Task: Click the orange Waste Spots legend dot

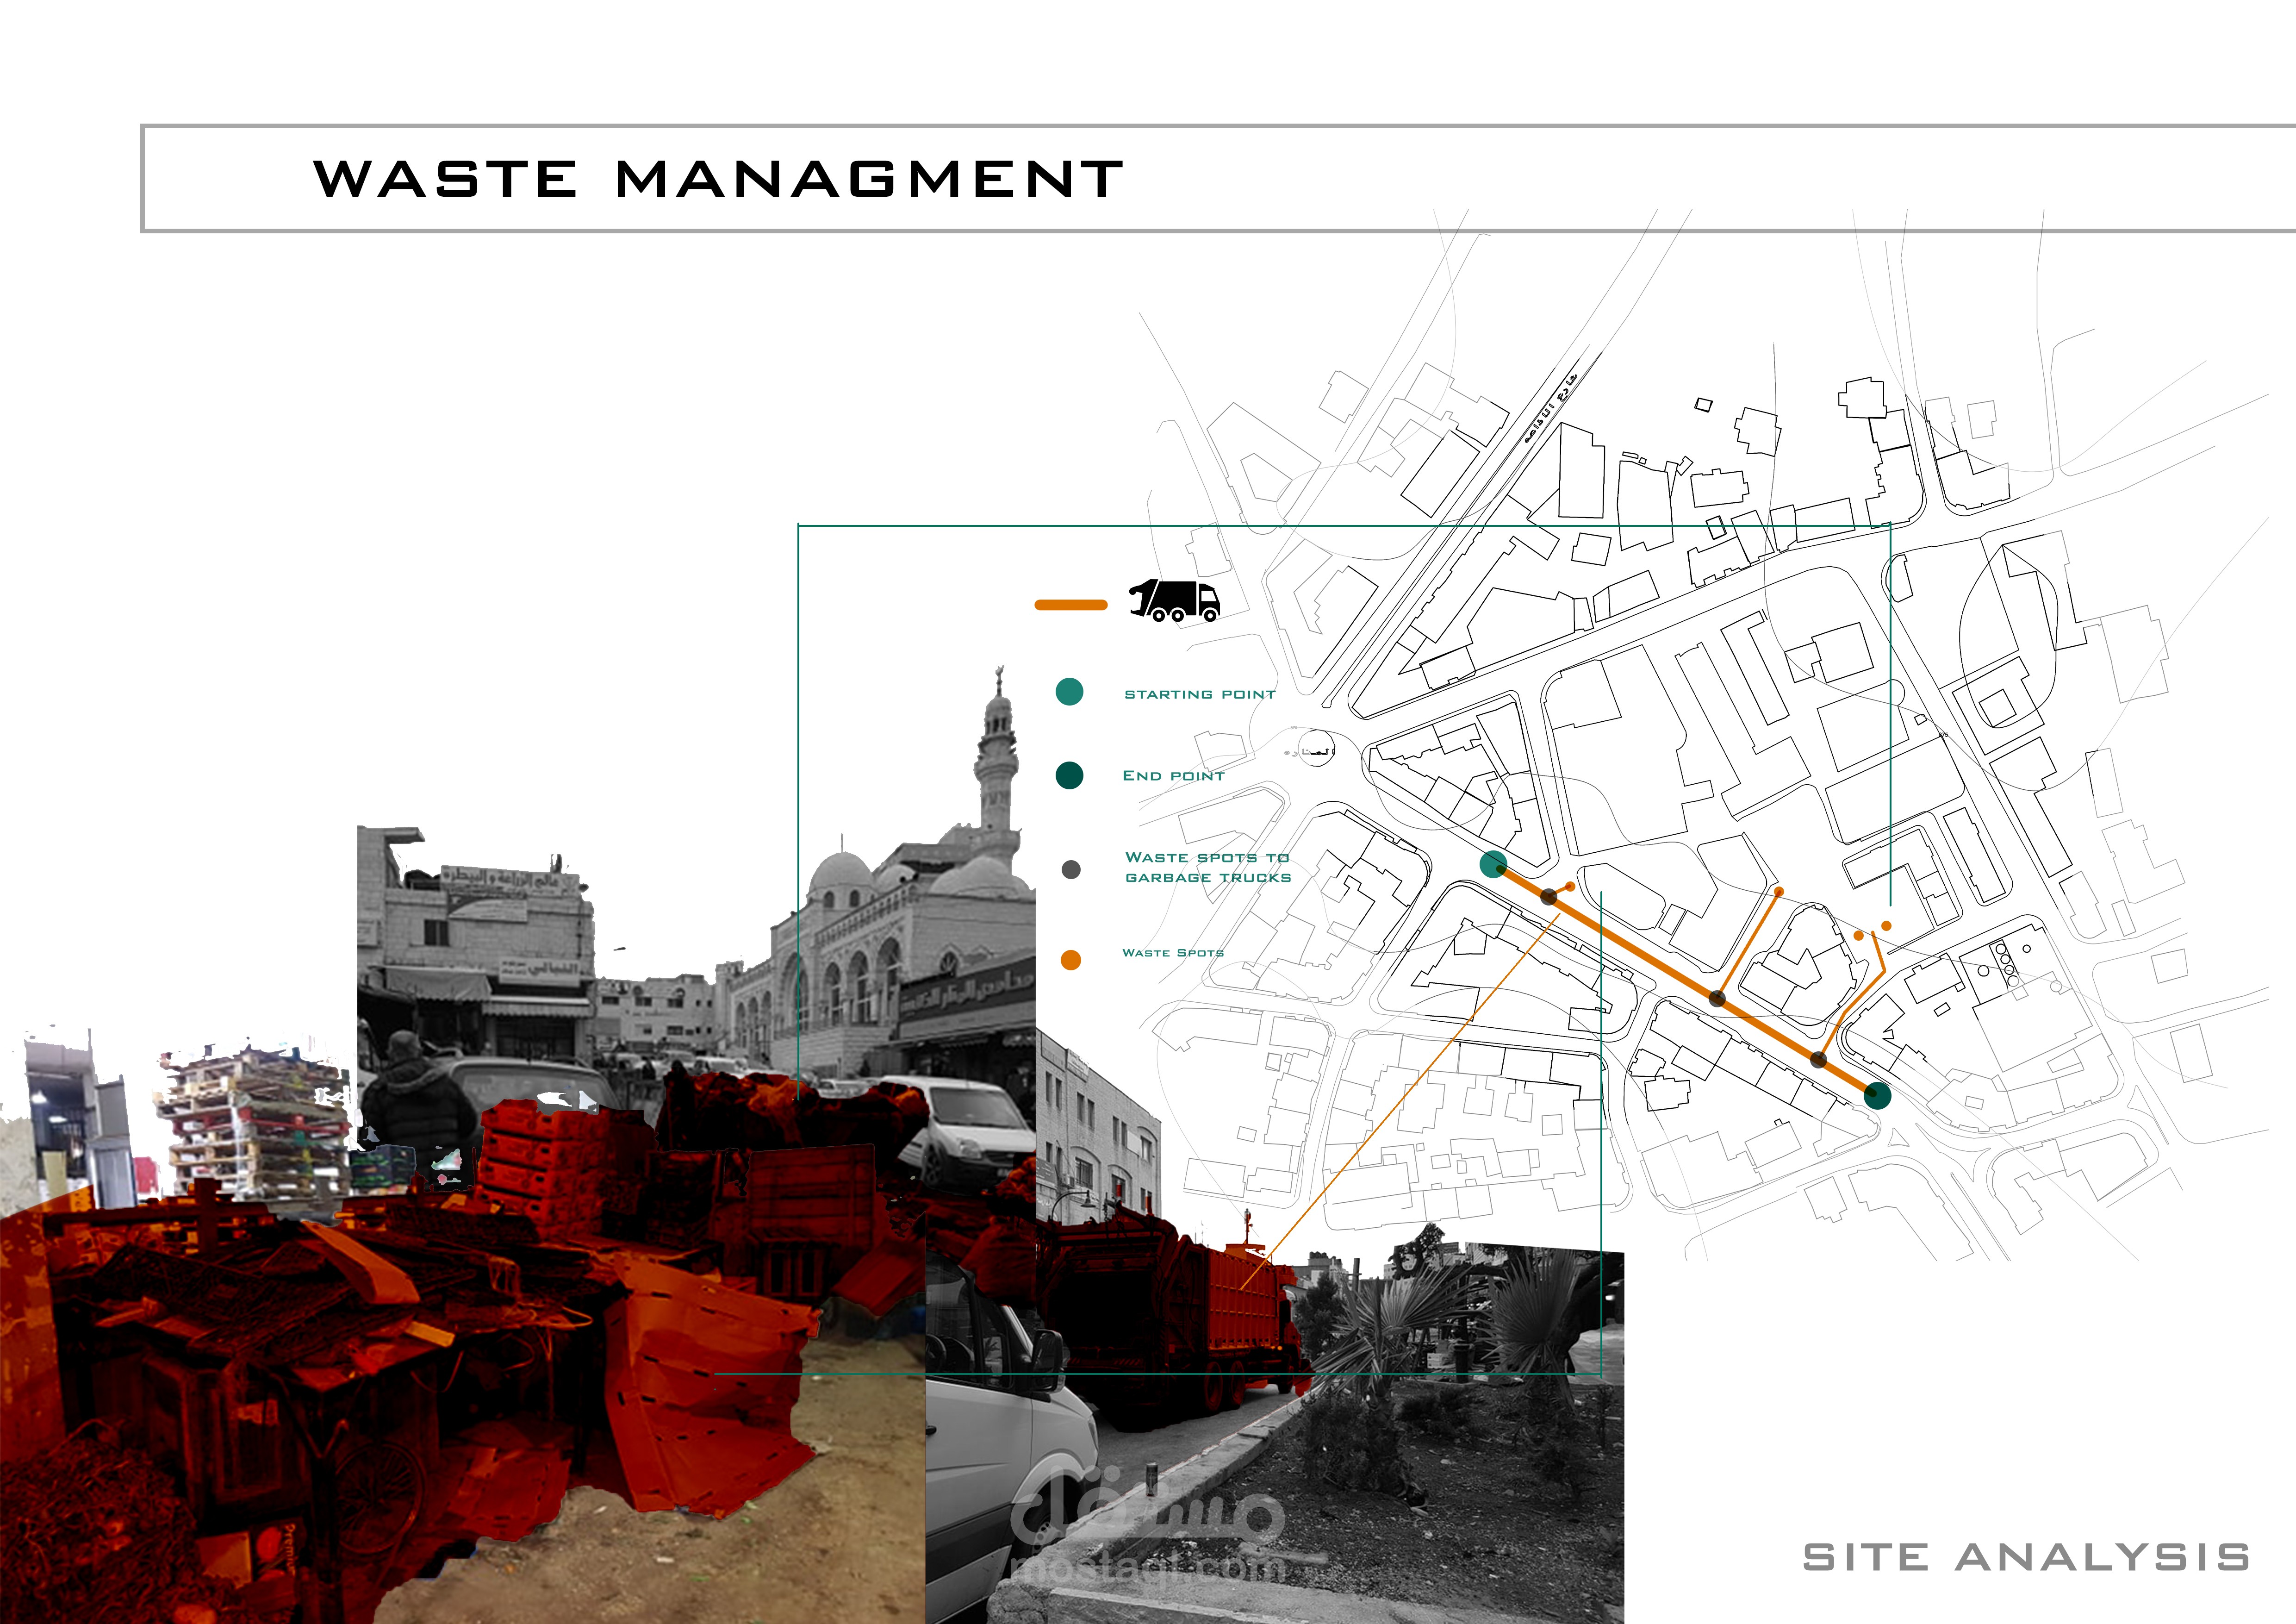Action: (x=1070, y=960)
